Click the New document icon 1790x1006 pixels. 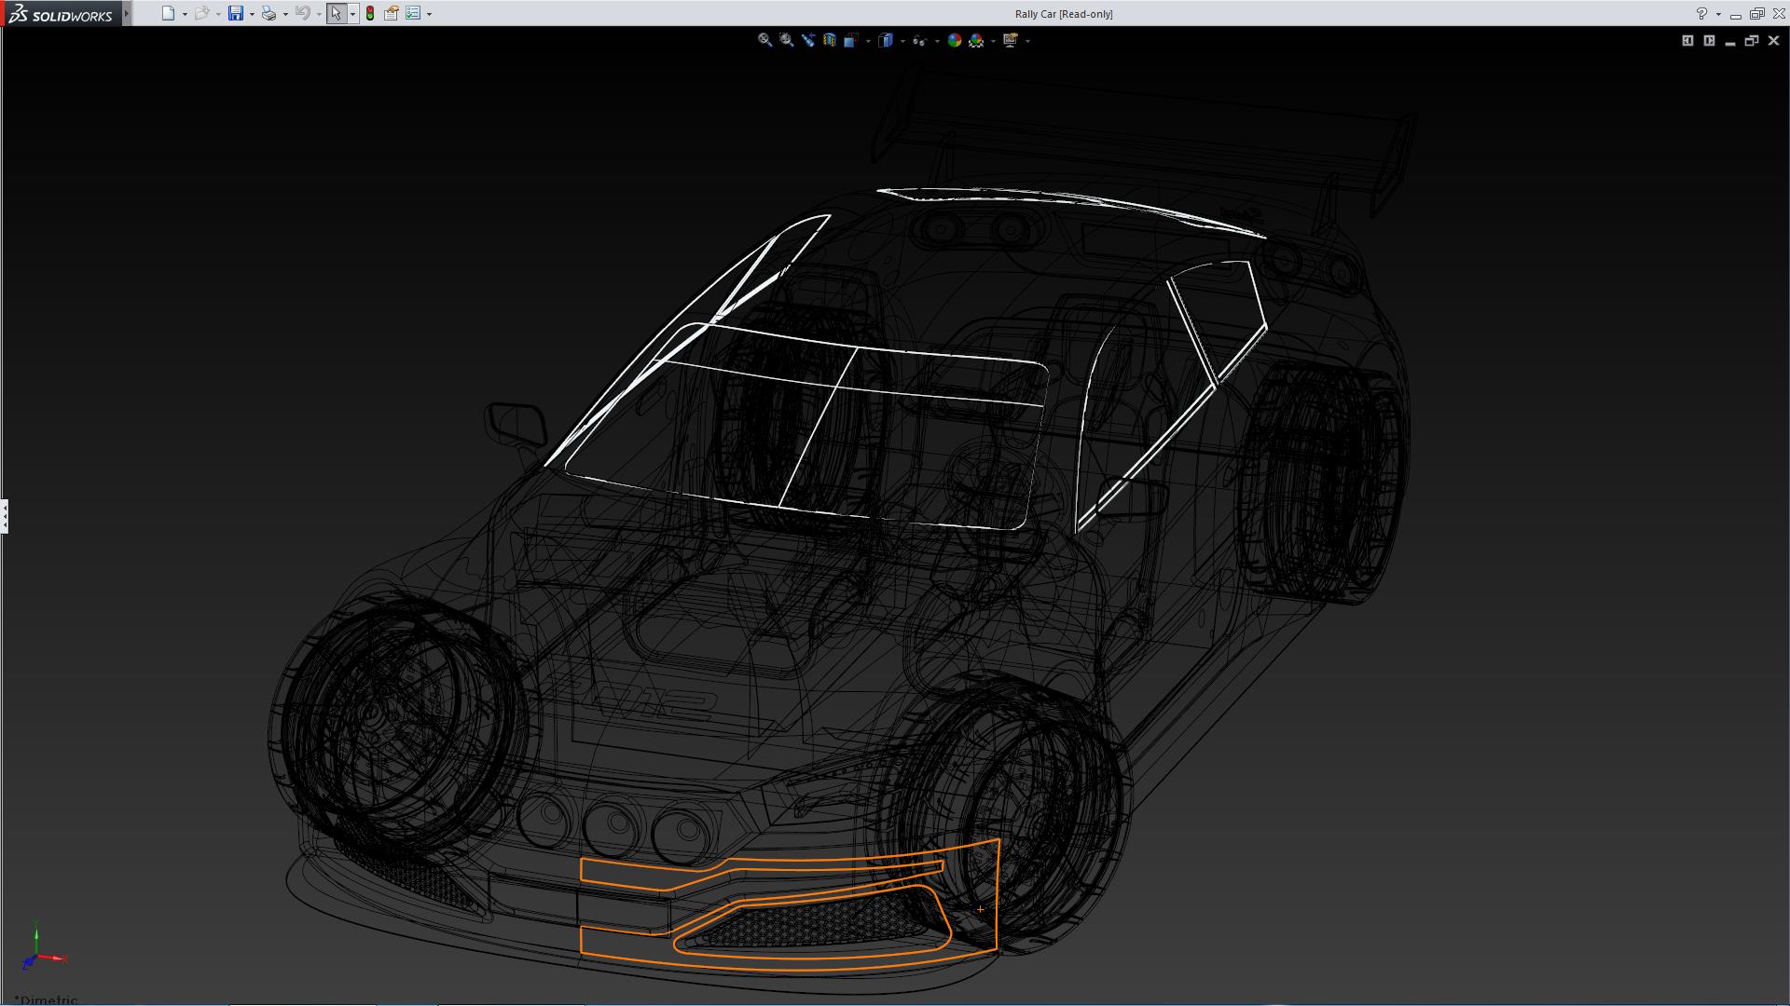(x=168, y=14)
